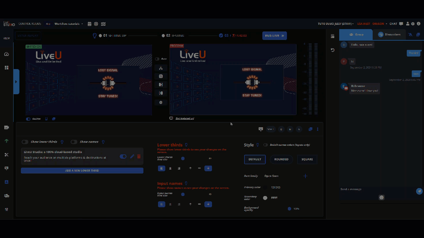The width and height of the screenshot is (424, 238).
Task: Select the DEFAULT style option
Action: pos(255,159)
